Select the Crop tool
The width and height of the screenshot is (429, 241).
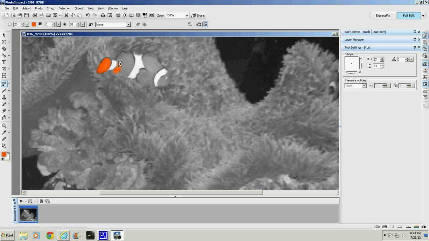(x=4, y=69)
